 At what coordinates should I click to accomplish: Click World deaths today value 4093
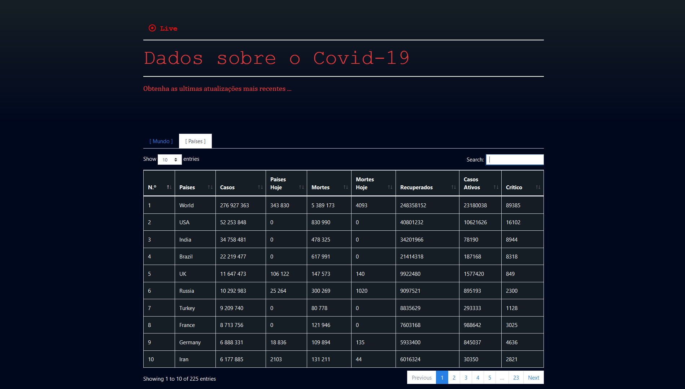pos(362,205)
